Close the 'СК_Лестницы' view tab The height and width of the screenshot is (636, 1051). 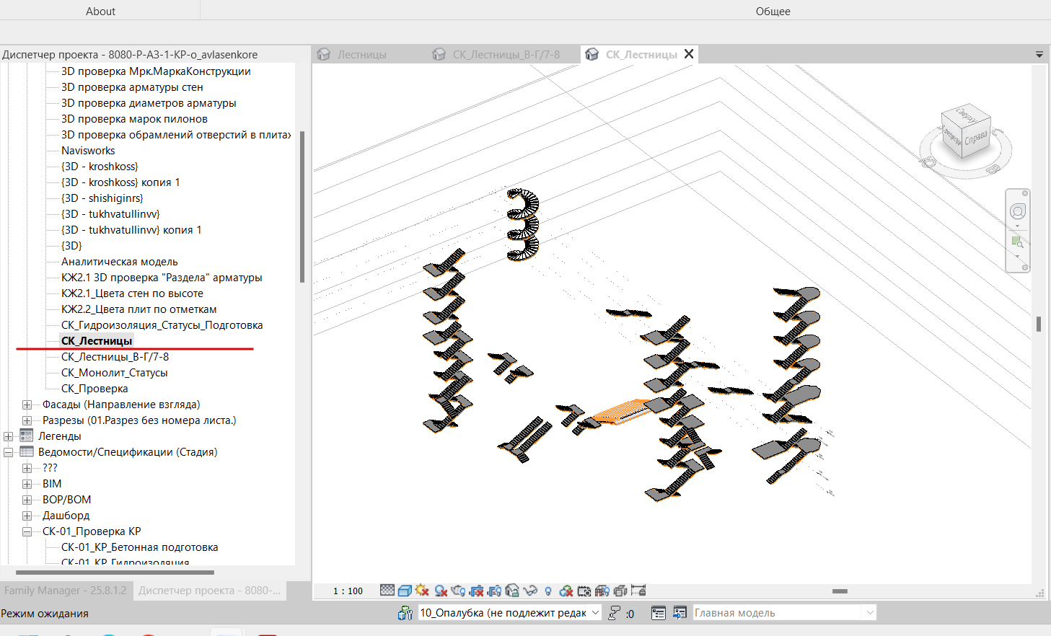pyautogui.click(x=689, y=54)
